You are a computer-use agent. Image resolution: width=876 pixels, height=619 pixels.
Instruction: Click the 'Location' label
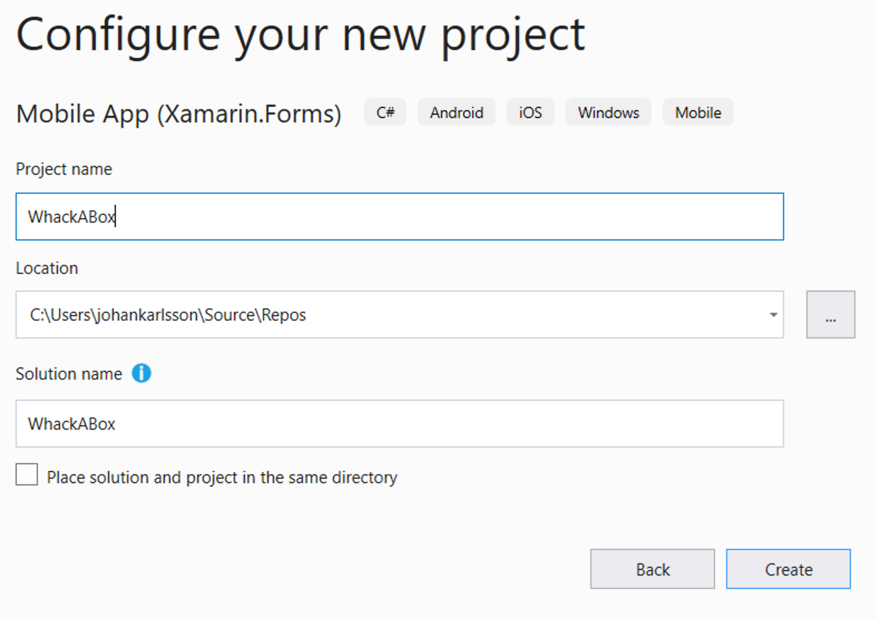pyautogui.click(x=47, y=268)
